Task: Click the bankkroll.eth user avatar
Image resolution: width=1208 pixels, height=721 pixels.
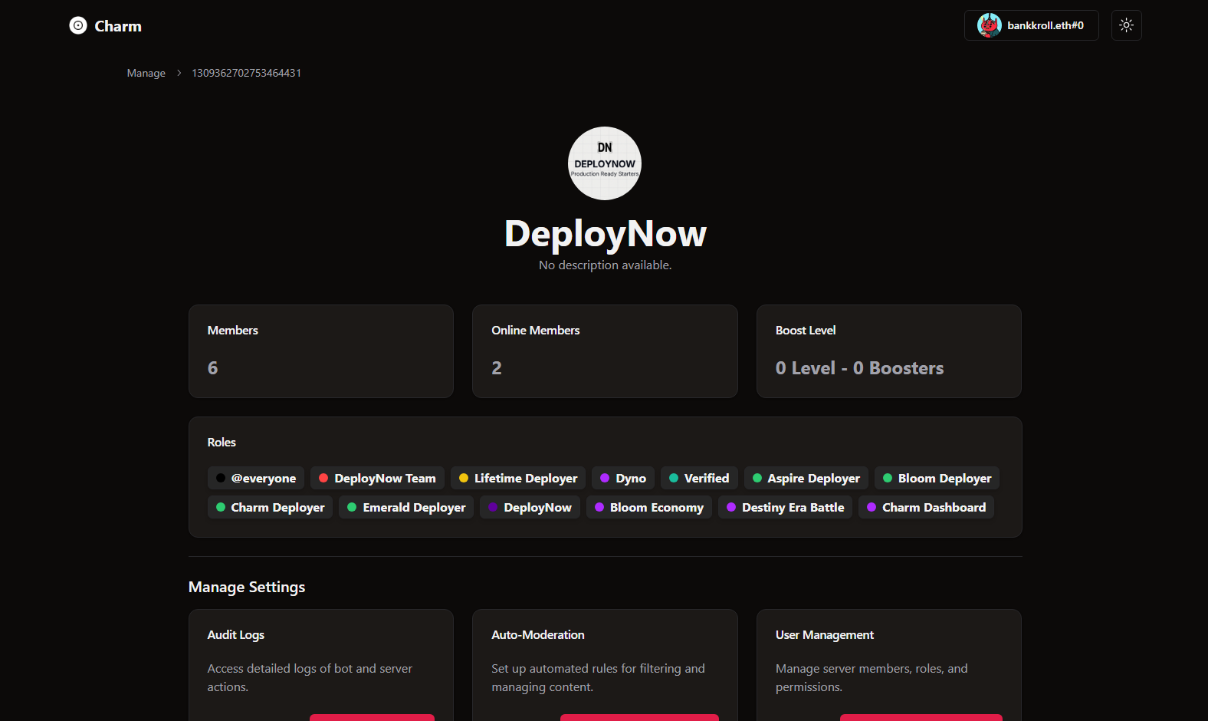Action: [x=989, y=25]
